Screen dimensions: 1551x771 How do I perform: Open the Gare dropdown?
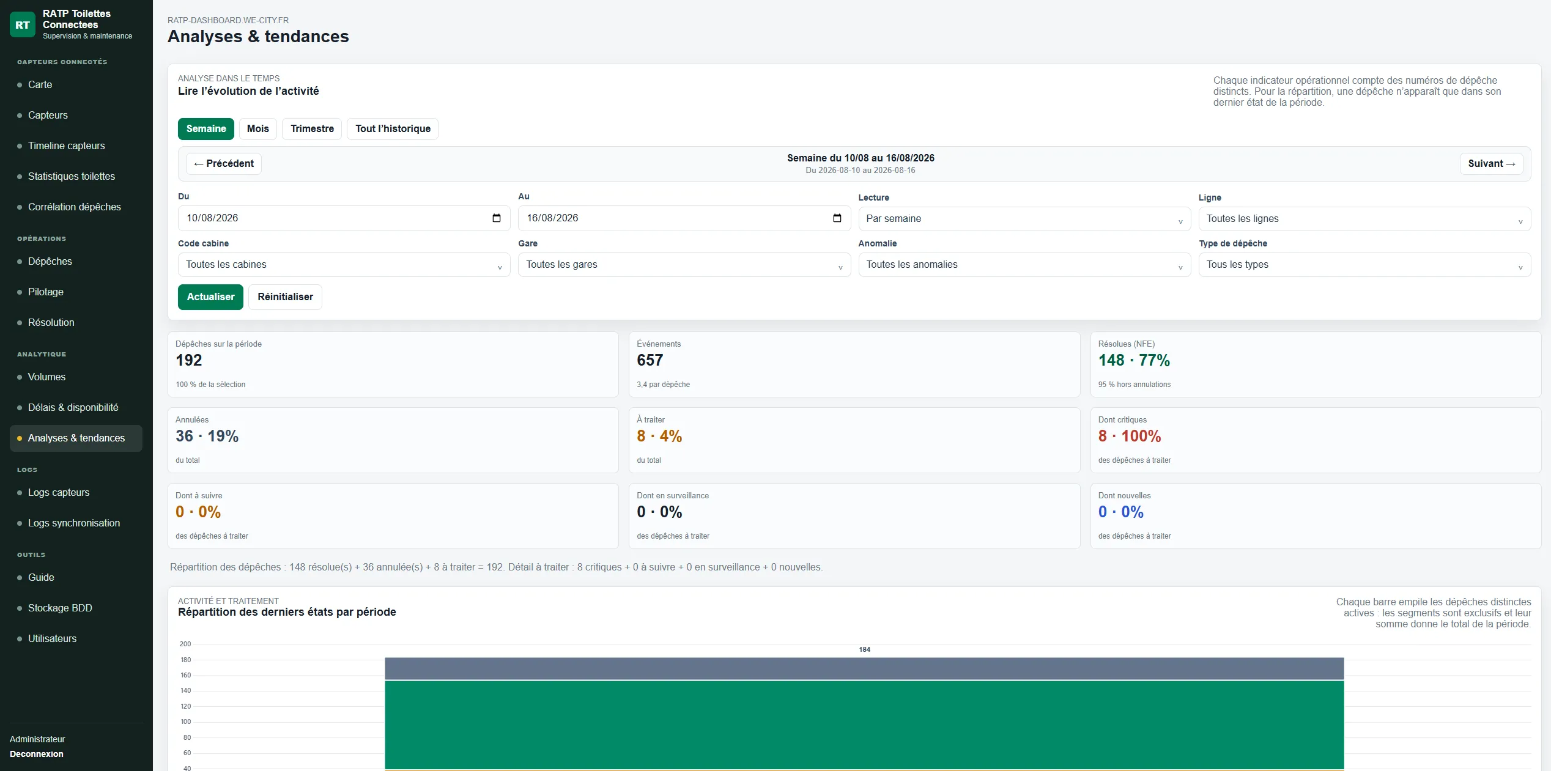pyautogui.click(x=684, y=265)
